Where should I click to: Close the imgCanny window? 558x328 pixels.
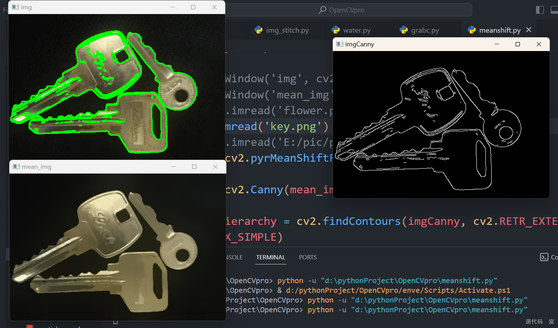pyautogui.click(x=539, y=44)
